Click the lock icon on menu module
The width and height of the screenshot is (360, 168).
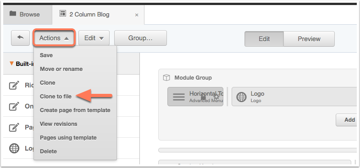tap(203, 97)
